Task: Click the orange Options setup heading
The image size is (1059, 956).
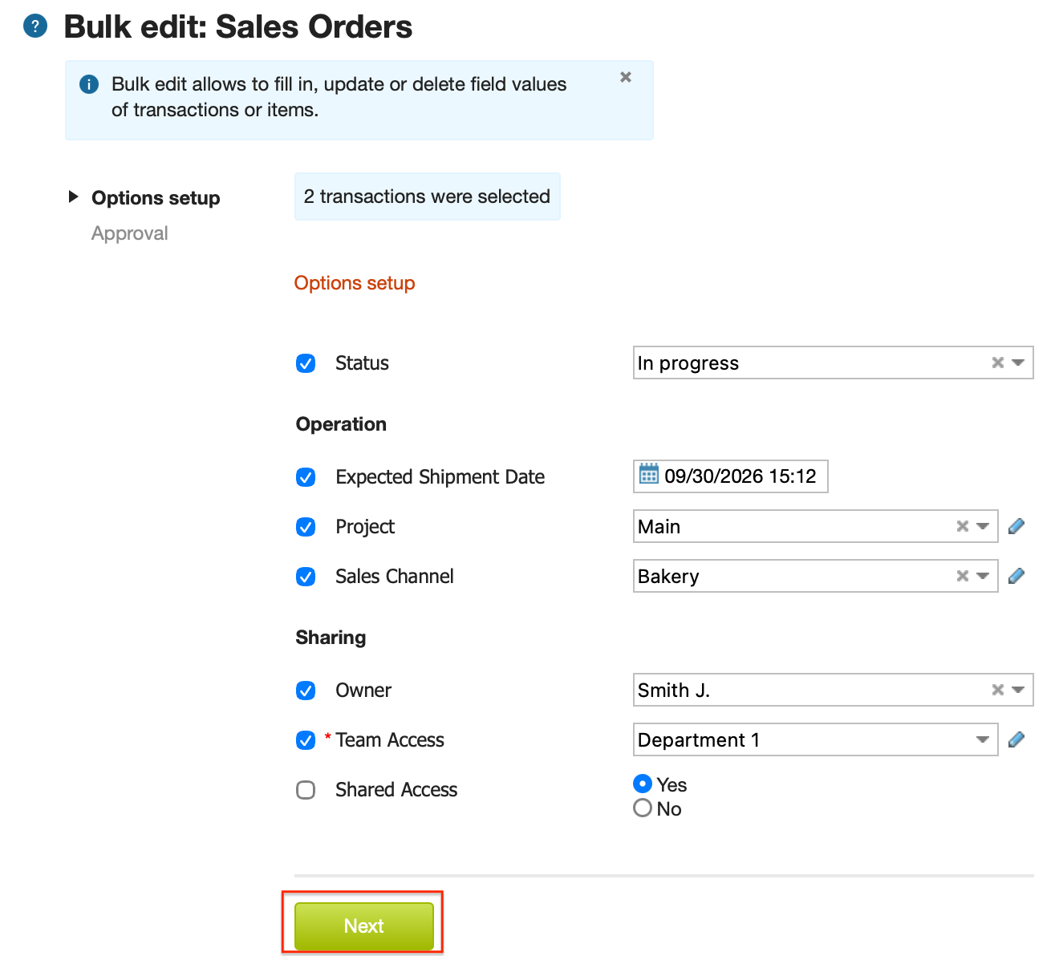Action: [x=355, y=283]
